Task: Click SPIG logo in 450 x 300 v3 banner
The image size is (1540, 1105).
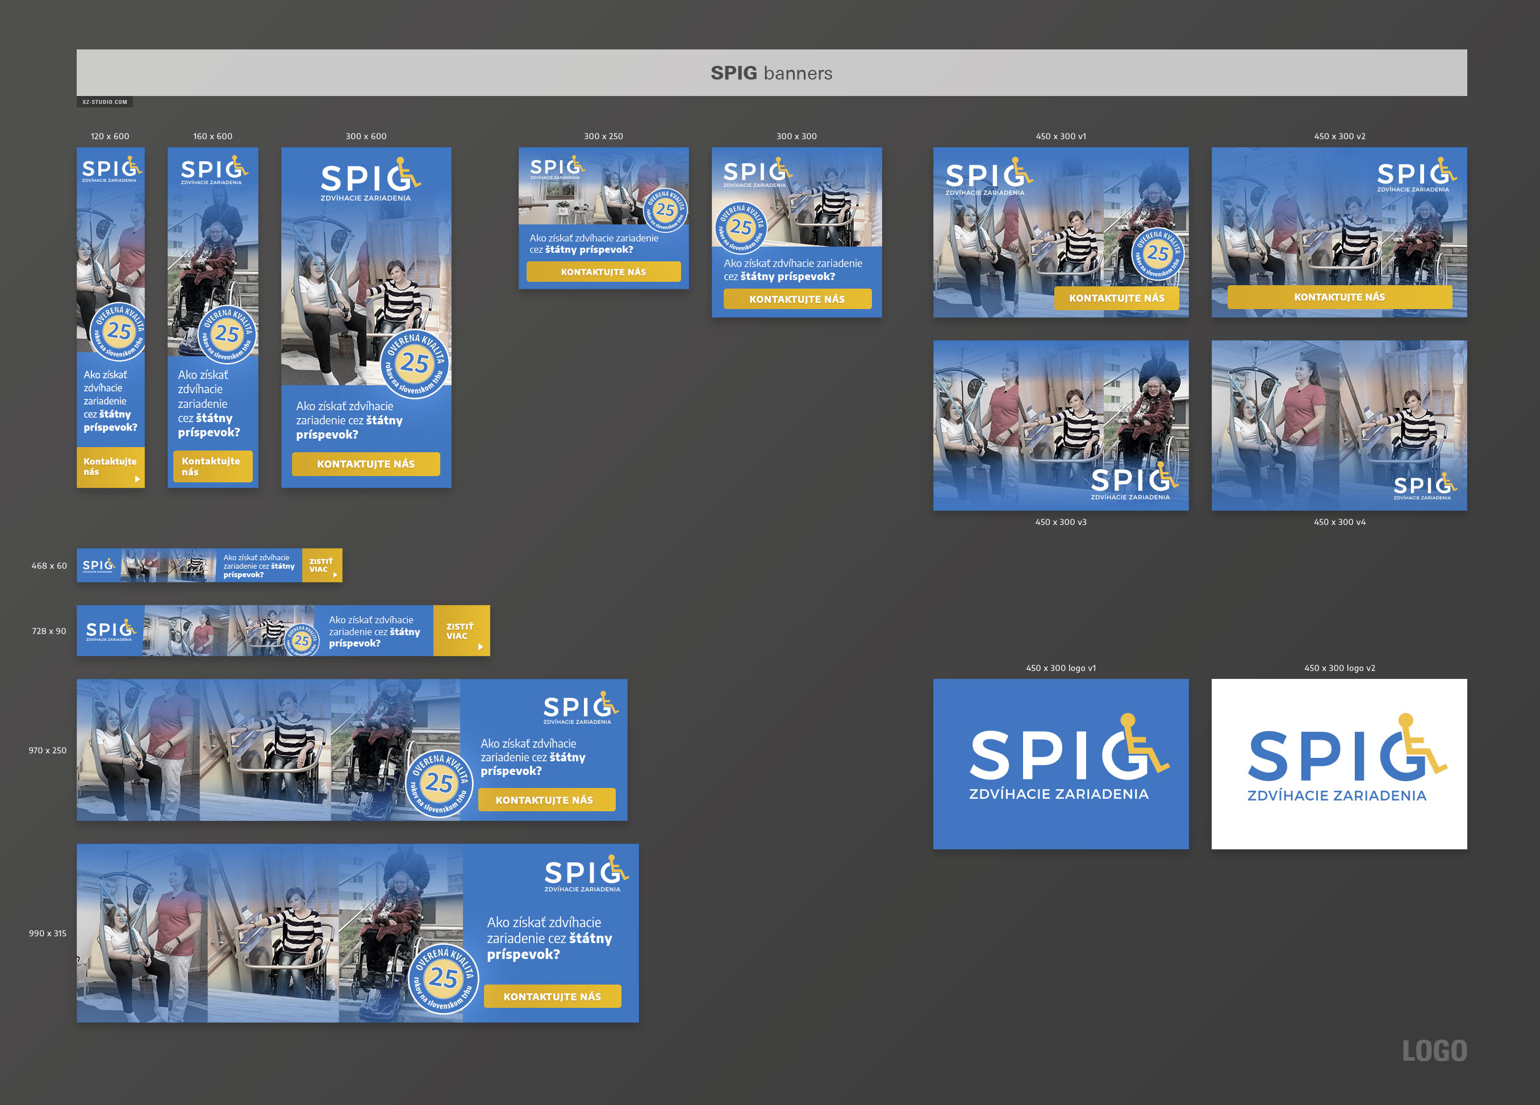Action: (x=1134, y=481)
